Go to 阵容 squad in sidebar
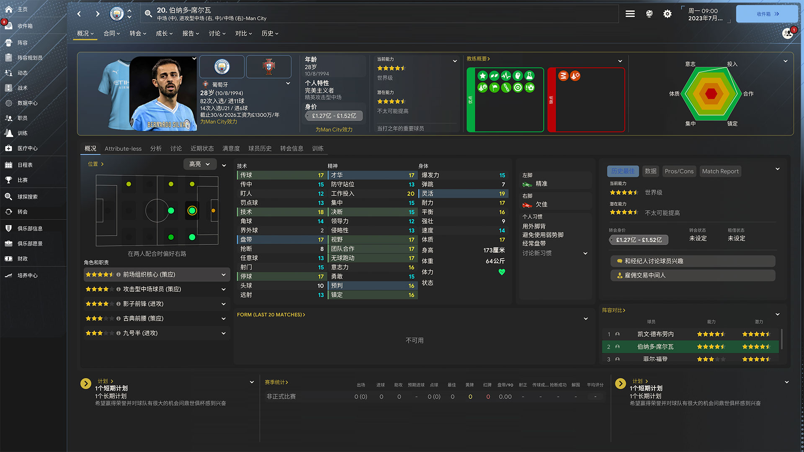The image size is (804, 452). click(x=22, y=43)
